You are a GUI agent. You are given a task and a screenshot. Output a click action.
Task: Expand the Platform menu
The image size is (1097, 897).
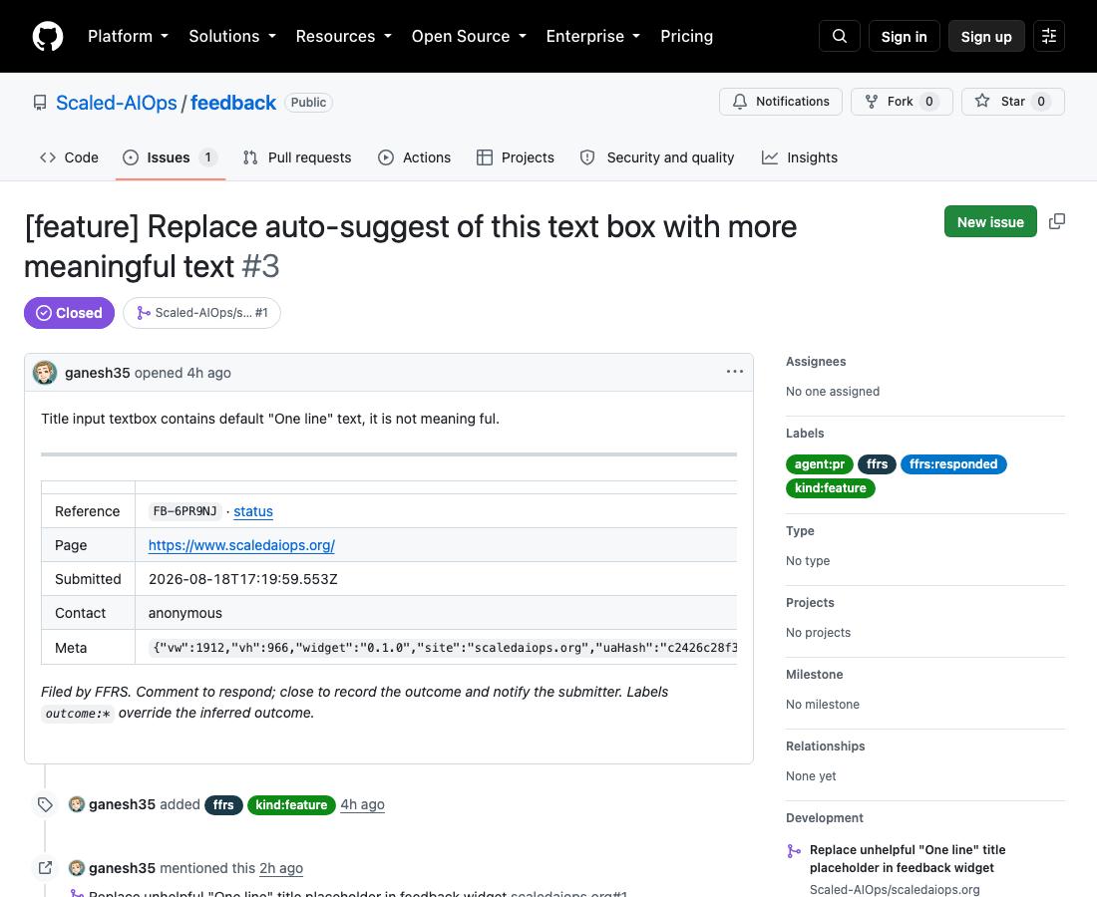128,36
